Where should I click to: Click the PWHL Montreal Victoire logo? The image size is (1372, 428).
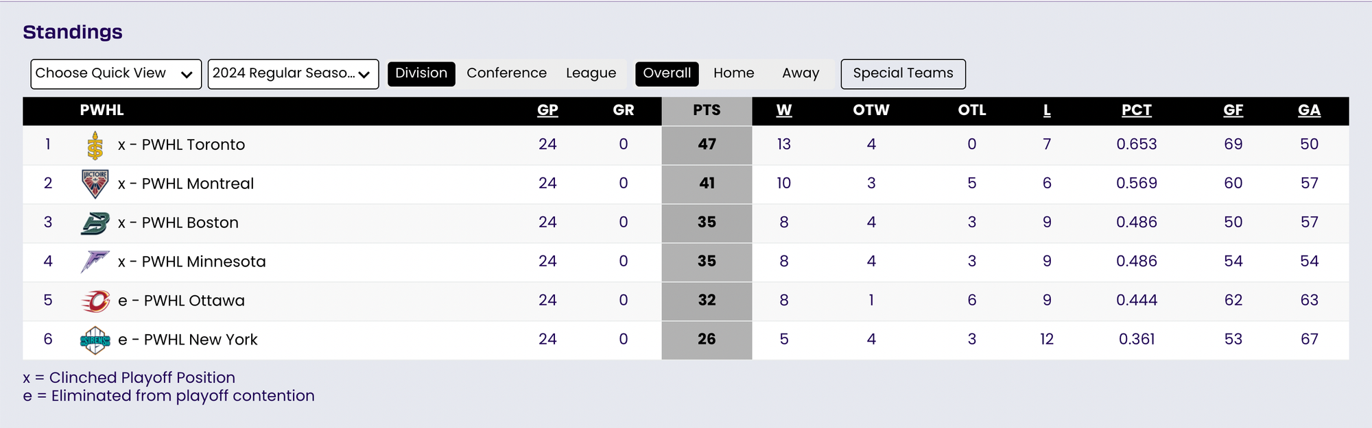pos(95,184)
